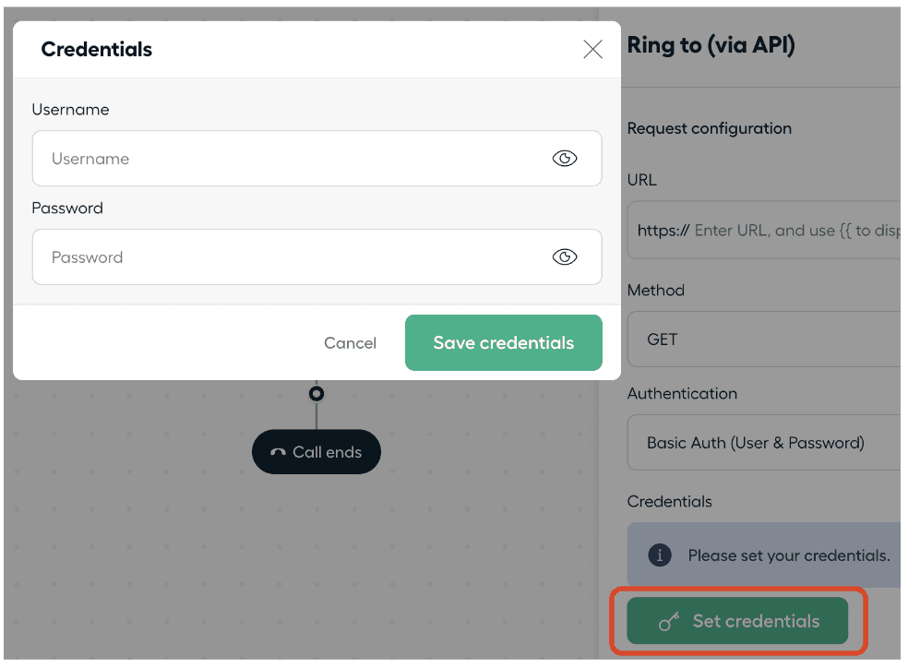
Task: Click the info icon in credentials notice
Action: click(659, 555)
